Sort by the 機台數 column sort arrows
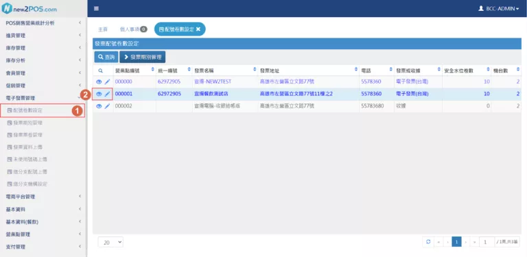This screenshot has height=257, width=527. point(519,69)
